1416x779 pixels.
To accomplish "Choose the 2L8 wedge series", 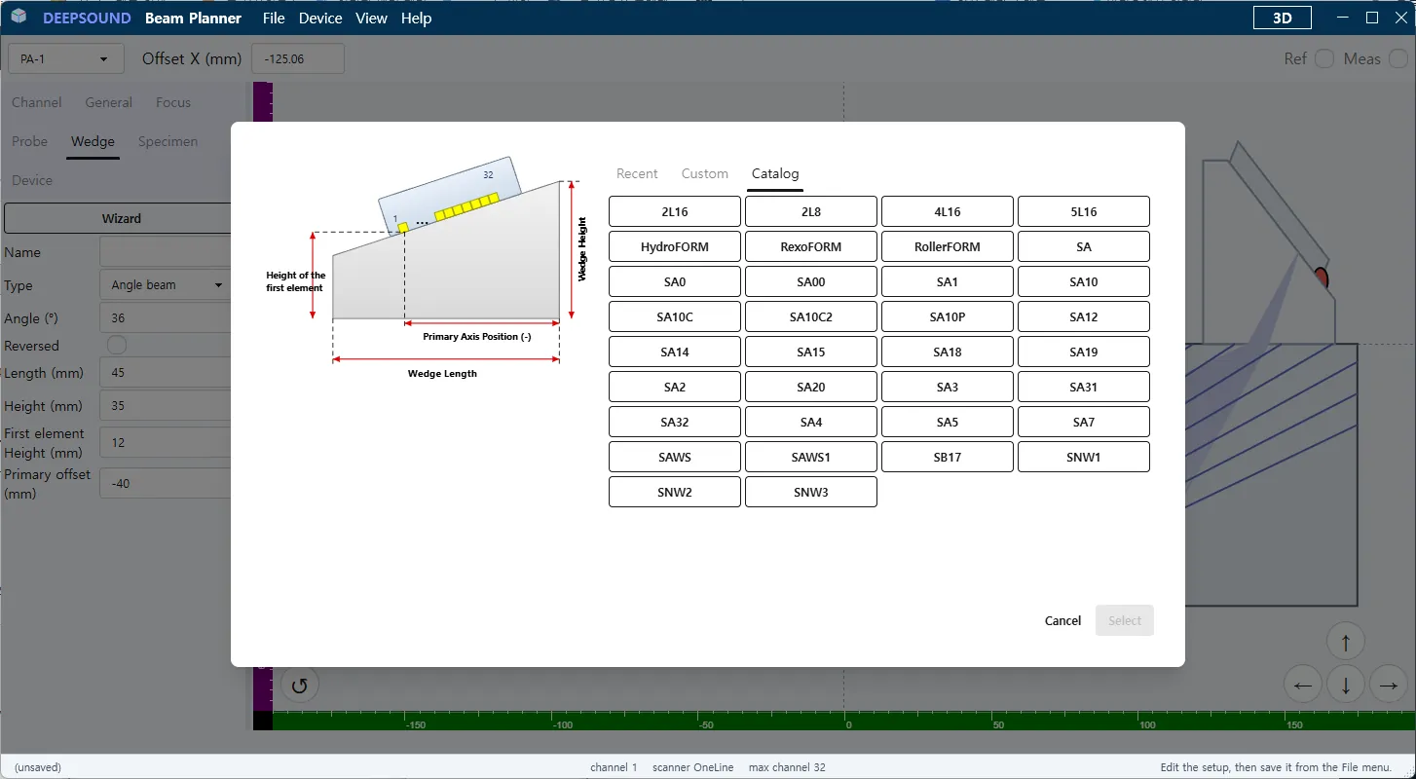I will pyautogui.click(x=811, y=211).
